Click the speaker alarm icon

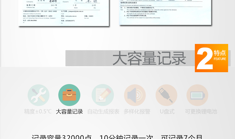pos(135,95)
